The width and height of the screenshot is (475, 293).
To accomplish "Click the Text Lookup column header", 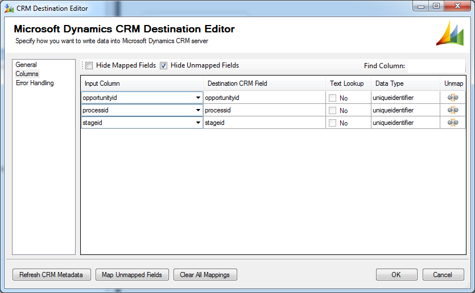I will [348, 83].
